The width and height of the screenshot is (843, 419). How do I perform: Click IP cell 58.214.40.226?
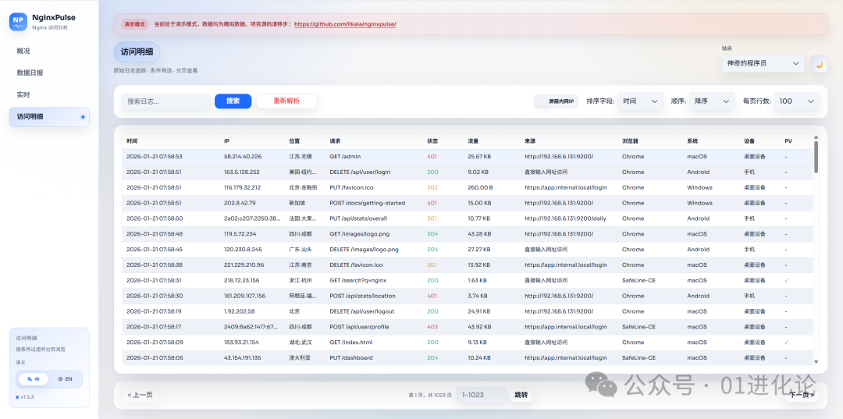[243, 157]
